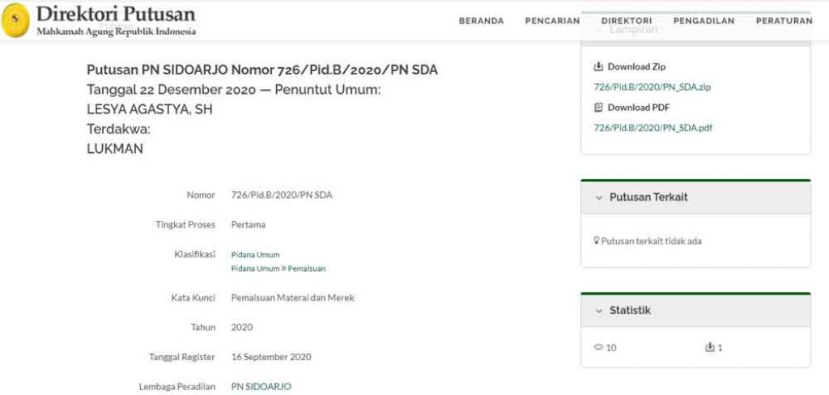The width and height of the screenshot is (829, 395).
Task: Click the download count icon in Statistik
Action: click(x=710, y=347)
